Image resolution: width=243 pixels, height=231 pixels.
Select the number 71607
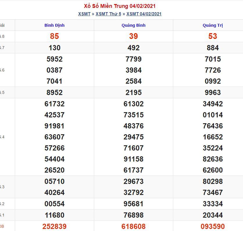[x=133, y=148]
